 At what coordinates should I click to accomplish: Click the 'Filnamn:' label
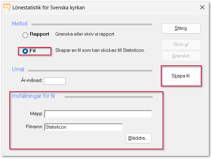(34, 127)
